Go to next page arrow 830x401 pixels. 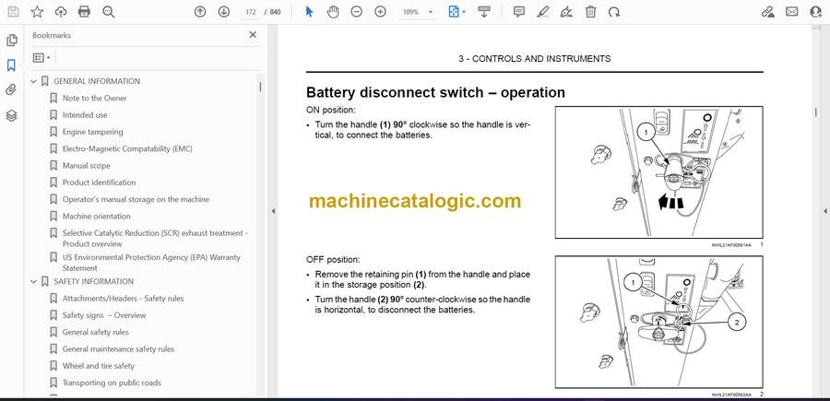[224, 12]
